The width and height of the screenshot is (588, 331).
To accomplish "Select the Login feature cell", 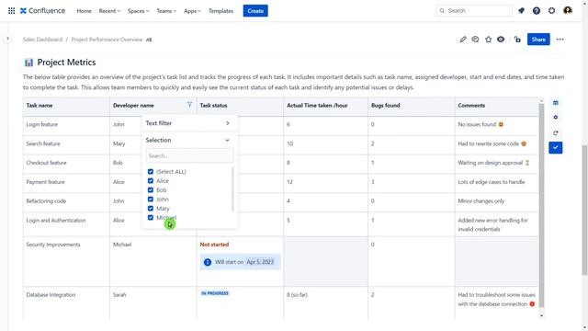I will point(66,125).
